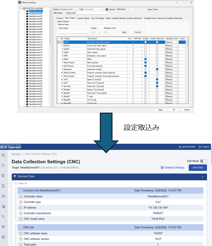
Task: Uncheck the Connect checkbox
Action: [107, 9]
